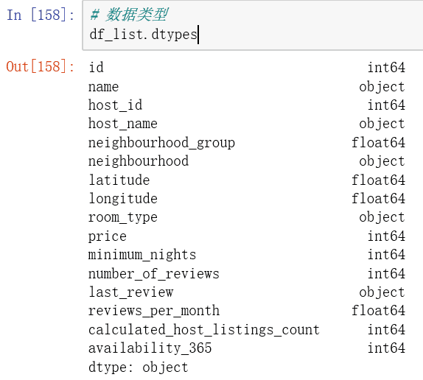Click the object type of last_review

point(382,292)
